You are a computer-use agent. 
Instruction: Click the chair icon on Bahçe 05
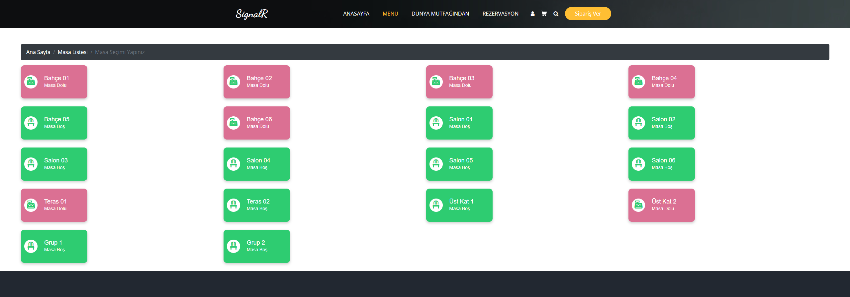(x=31, y=123)
